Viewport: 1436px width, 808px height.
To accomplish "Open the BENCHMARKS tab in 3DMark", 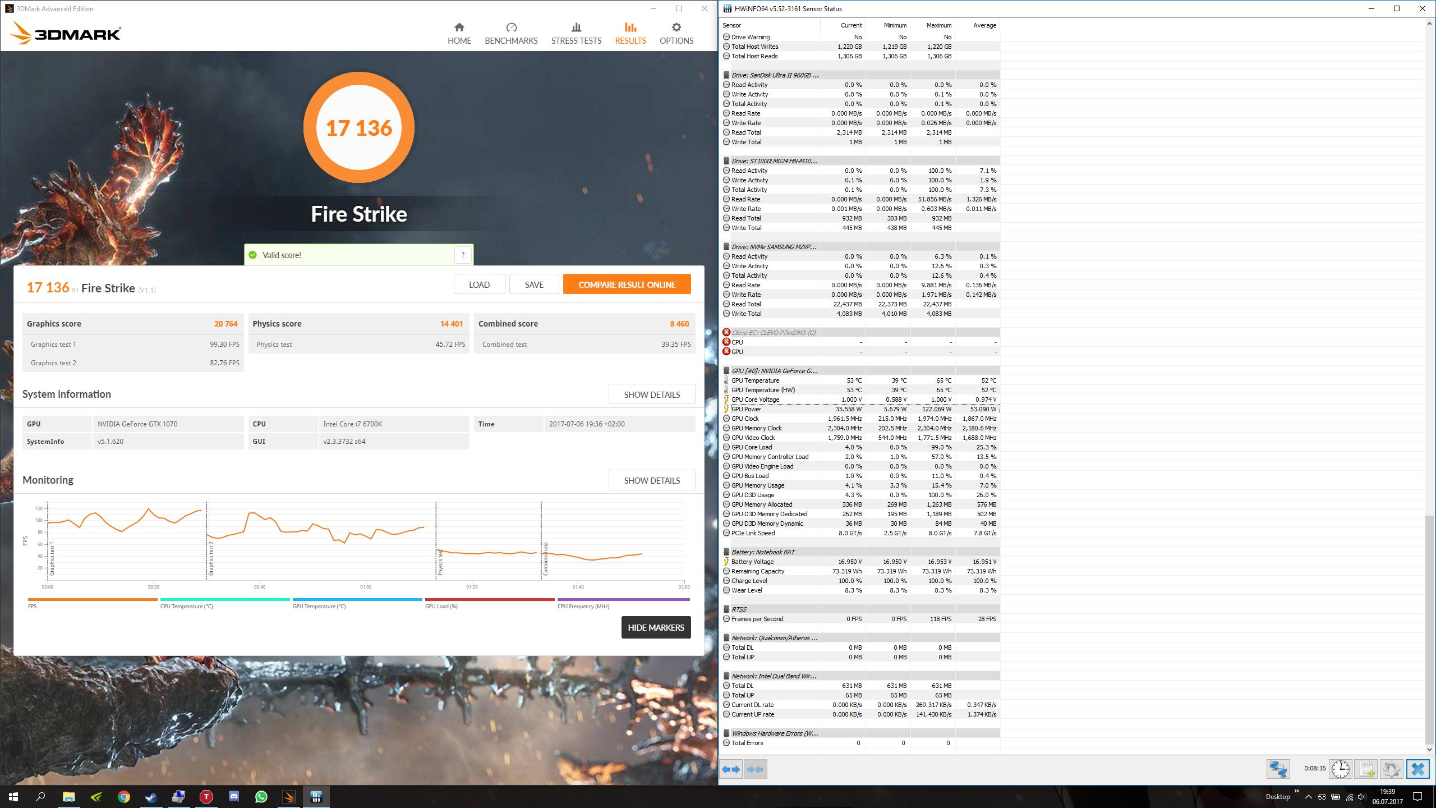I will (x=511, y=34).
